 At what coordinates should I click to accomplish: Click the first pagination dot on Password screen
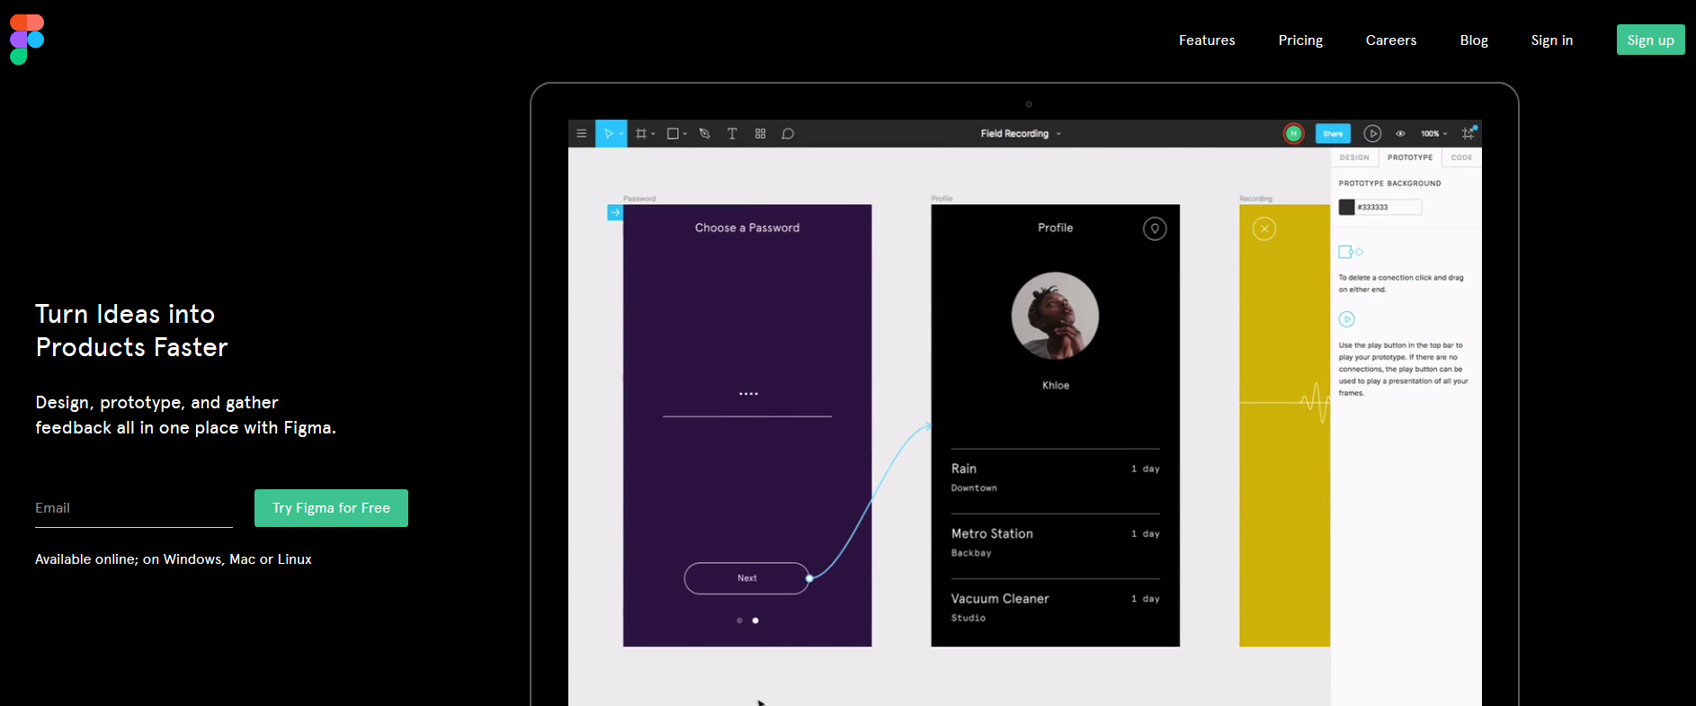point(739,621)
